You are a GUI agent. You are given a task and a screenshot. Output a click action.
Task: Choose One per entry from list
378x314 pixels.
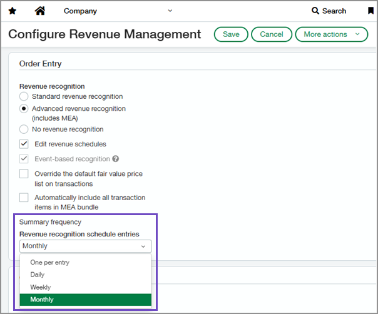(49, 262)
